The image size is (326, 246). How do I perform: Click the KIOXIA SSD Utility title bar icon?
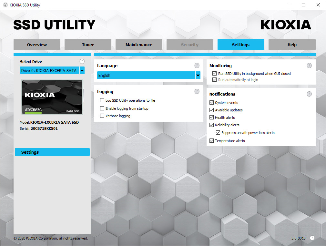[5, 5]
